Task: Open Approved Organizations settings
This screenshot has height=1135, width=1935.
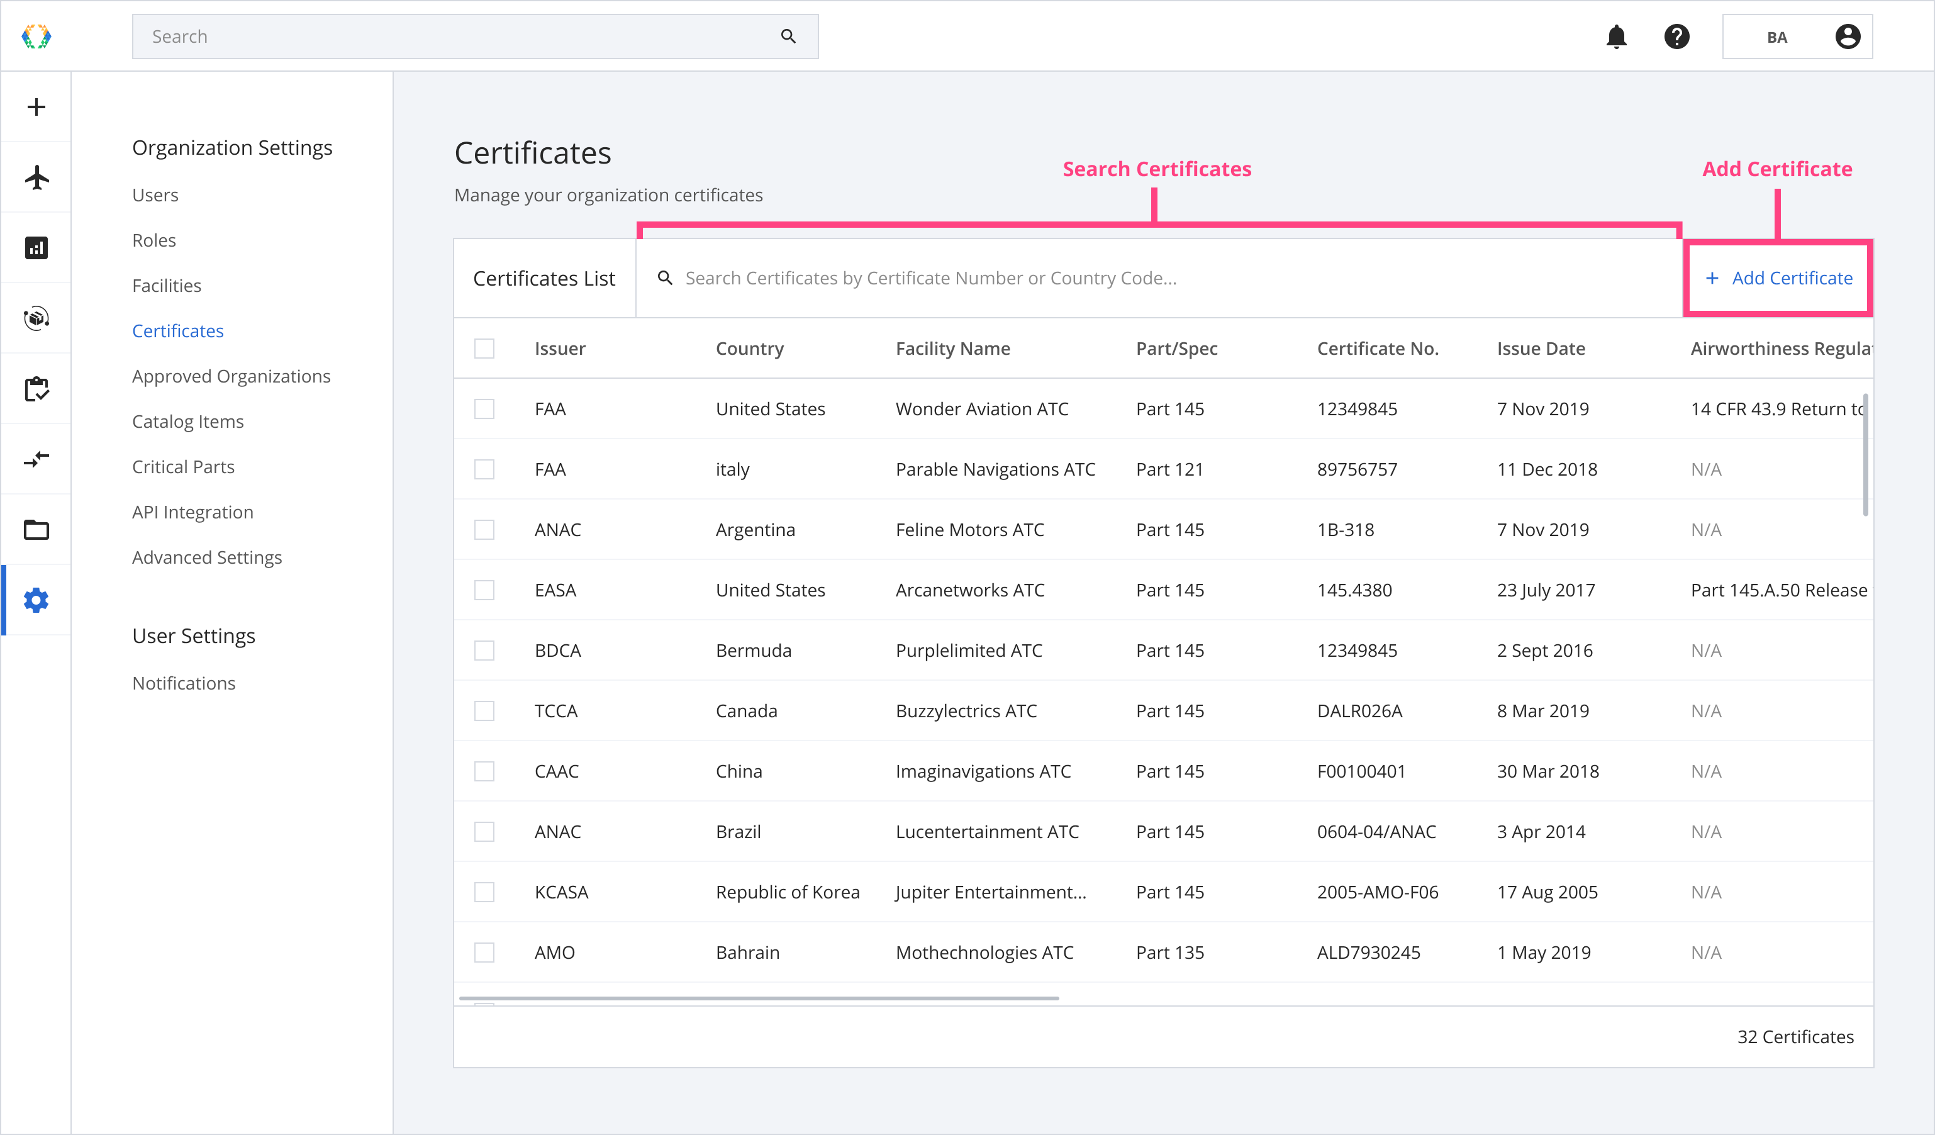Action: tap(231, 376)
